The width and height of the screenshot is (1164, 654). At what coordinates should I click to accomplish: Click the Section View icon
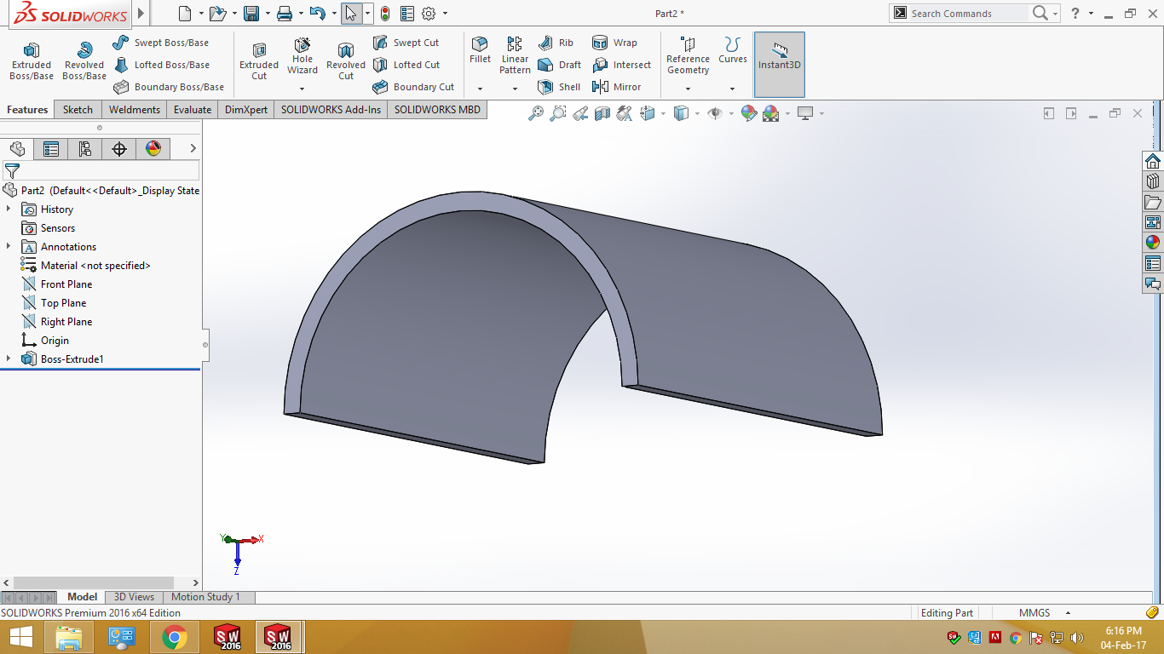603,113
